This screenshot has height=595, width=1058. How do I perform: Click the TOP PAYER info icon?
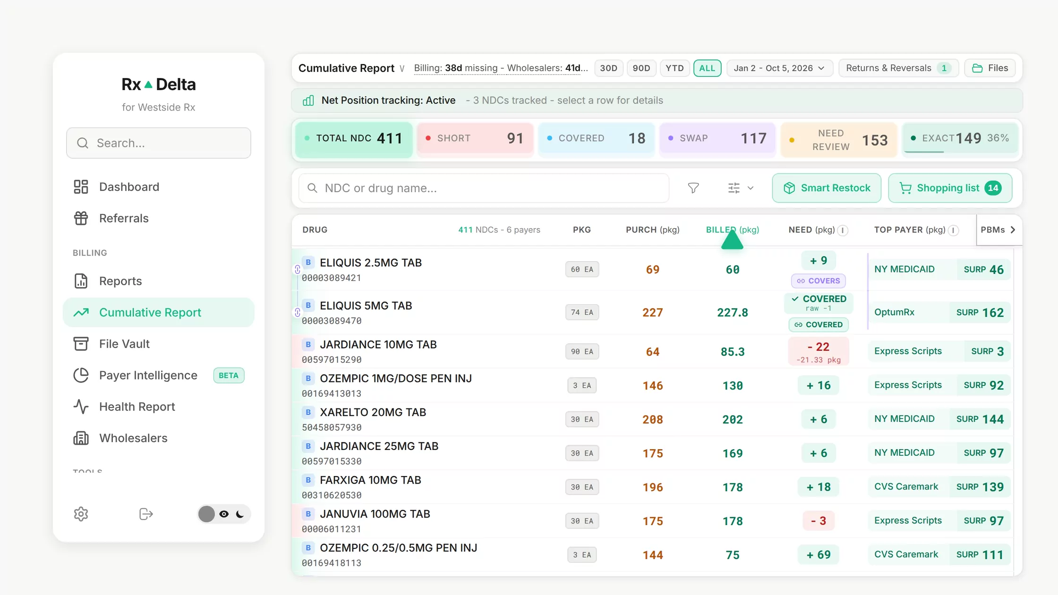click(x=953, y=230)
